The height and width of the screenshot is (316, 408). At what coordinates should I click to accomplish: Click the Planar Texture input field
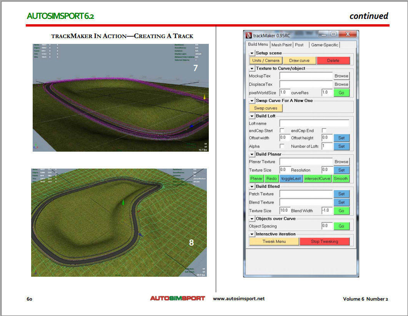(306, 162)
